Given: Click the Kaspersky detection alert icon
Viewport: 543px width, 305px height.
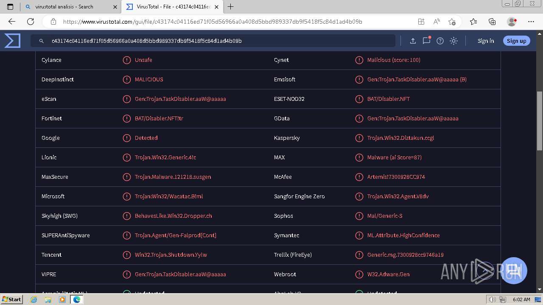Looking at the screenshot, I should point(359,138).
